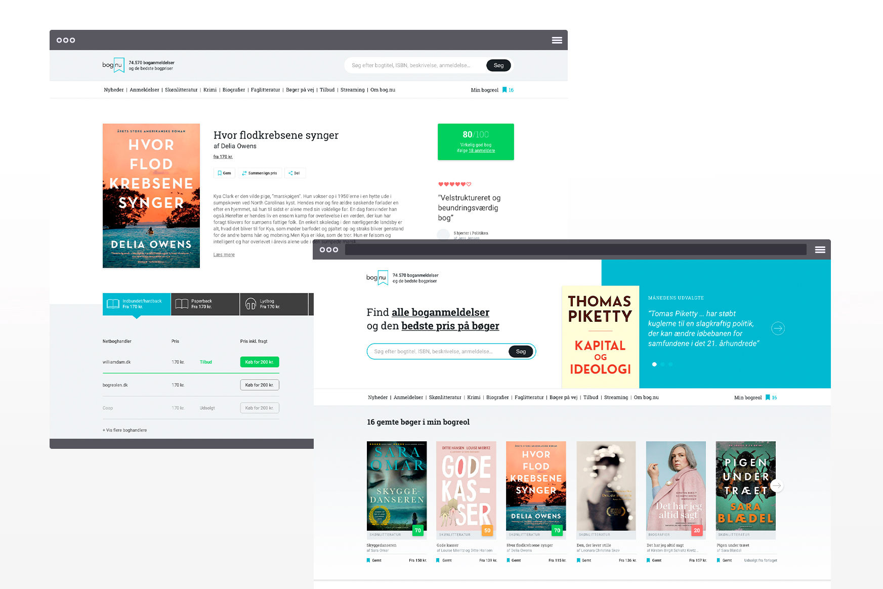Click the next arrow of the bookshelf carousel
This screenshot has height=589, width=883.
(x=777, y=486)
